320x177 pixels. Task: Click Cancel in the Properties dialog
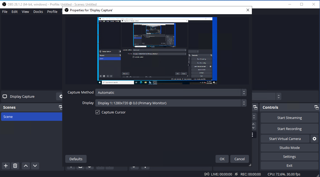(x=239, y=159)
